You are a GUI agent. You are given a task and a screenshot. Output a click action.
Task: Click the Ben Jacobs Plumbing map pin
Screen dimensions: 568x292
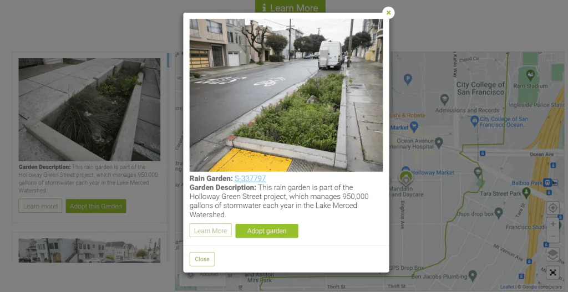(x=473, y=275)
